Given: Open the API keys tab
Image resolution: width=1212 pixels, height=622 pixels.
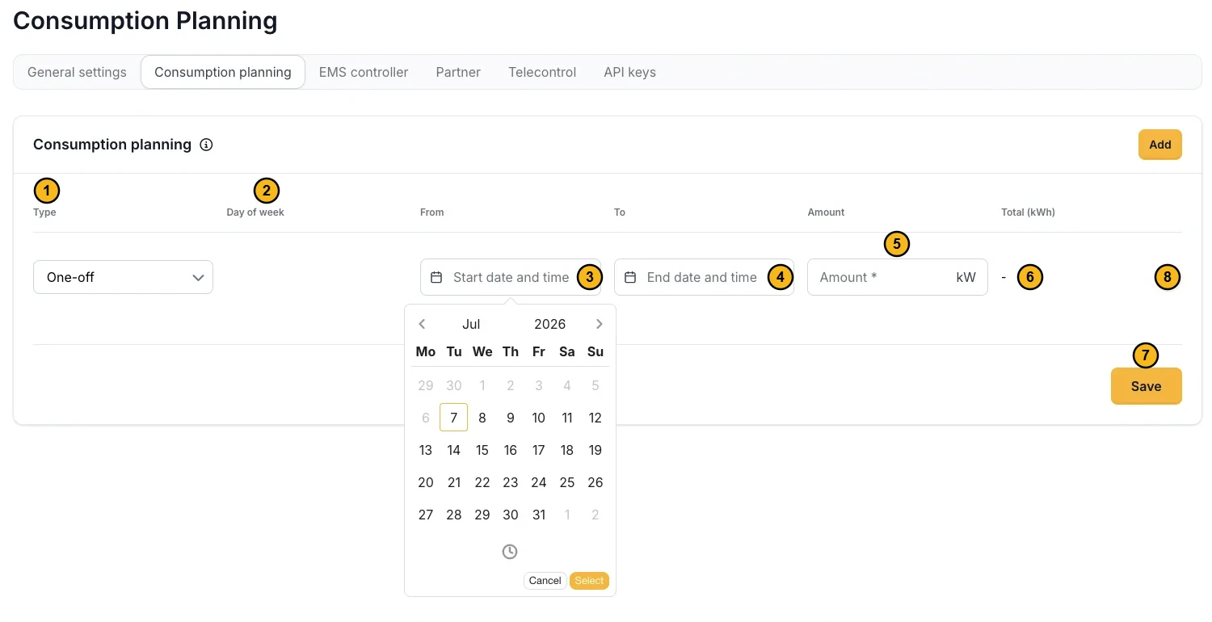Looking at the screenshot, I should 629,72.
